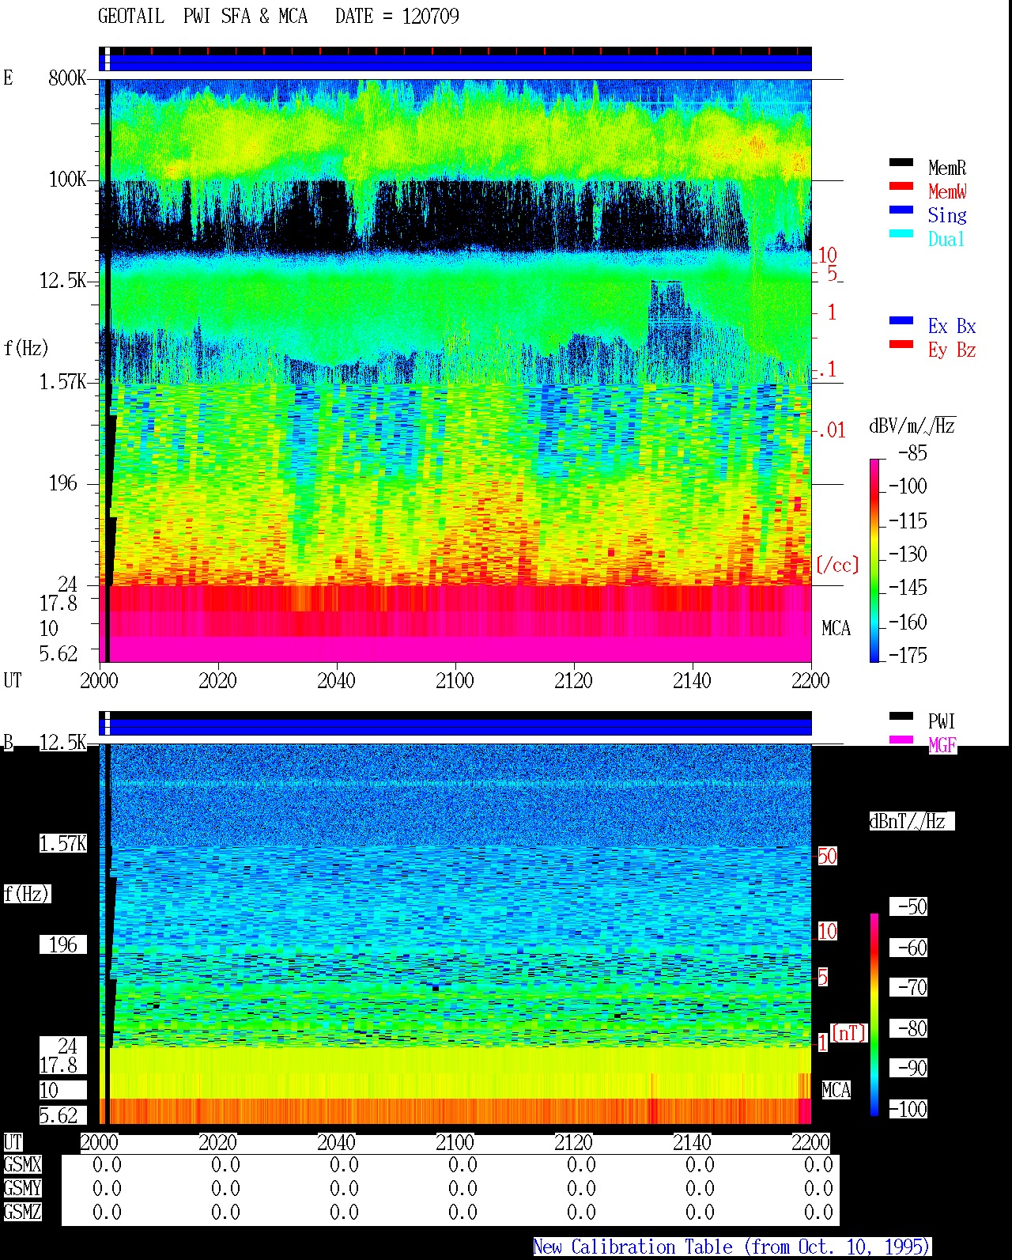This screenshot has height=1260, width=1012.
Task: Click the magenta MGF legend swatch
Action: [901, 740]
